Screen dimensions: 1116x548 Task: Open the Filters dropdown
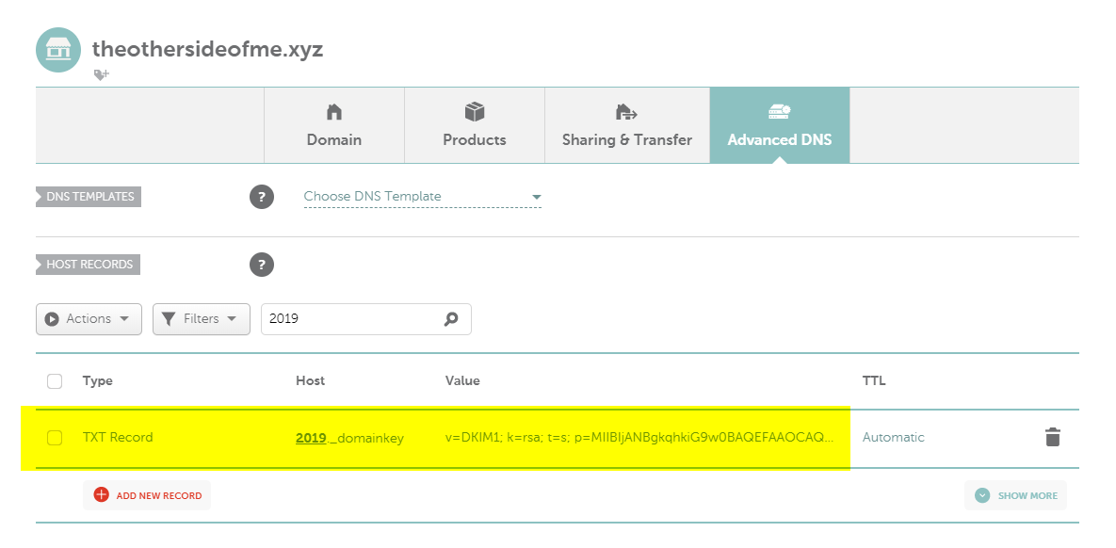pyautogui.click(x=201, y=319)
